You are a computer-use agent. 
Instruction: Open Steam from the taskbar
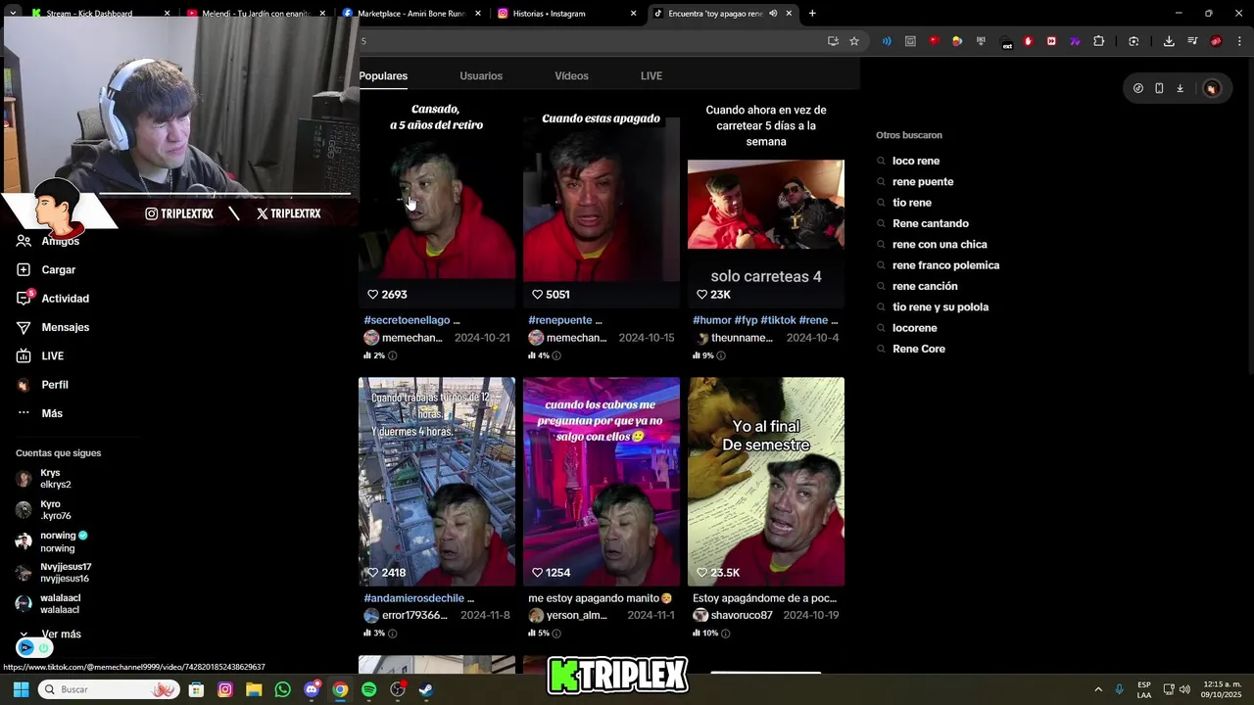click(425, 689)
